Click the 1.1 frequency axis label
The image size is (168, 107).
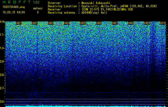pos(2,35)
